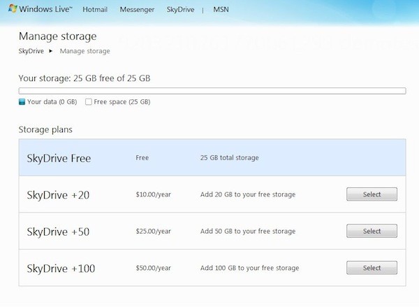419x307 pixels.
Task: Click the $10.00/year price
Action: click(x=153, y=194)
